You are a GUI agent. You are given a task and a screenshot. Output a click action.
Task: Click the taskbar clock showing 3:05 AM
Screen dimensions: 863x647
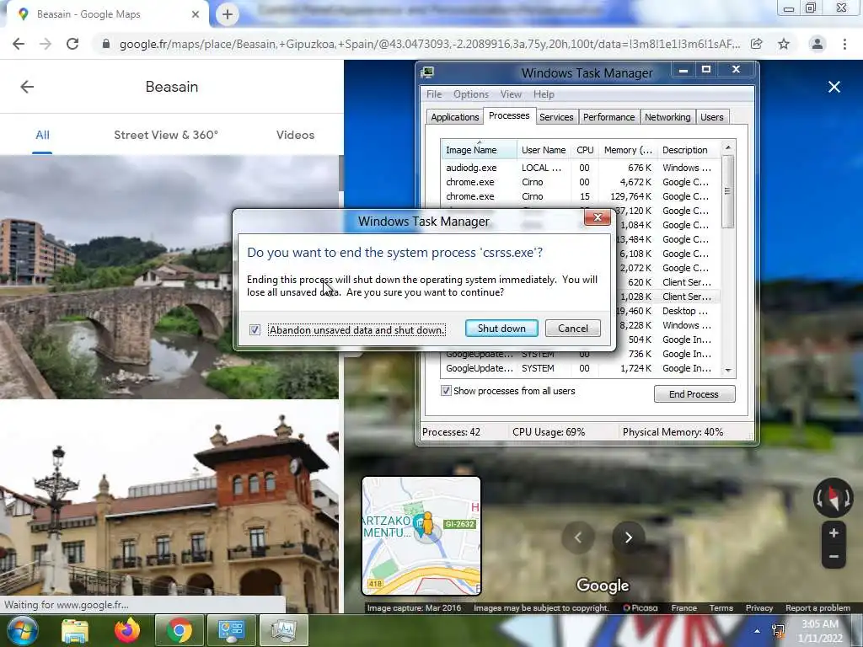click(x=820, y=631)
